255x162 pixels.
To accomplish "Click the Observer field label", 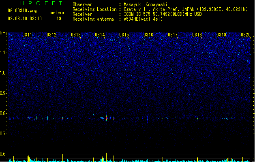I will click(x=82, y=4).
